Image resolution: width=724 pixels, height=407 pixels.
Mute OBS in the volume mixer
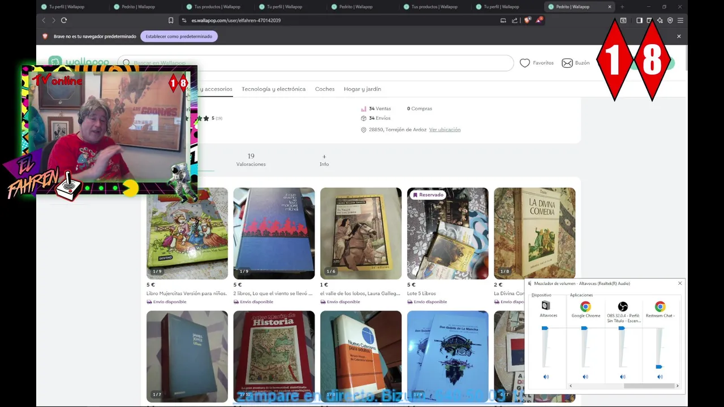623,376
